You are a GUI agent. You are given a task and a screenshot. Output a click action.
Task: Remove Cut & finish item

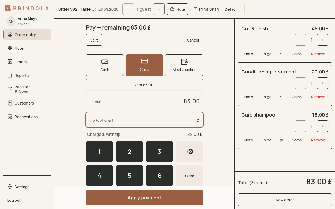pyautogui.click(x=318, y=54)
